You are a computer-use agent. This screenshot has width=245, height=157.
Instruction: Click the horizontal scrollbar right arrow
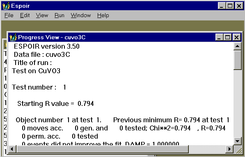coord(229,149)
